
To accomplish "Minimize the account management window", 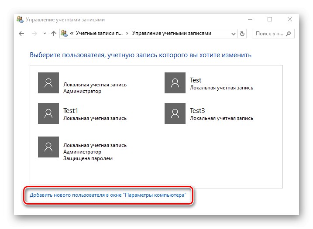I will pyautogui.click(x=250, y=19).
